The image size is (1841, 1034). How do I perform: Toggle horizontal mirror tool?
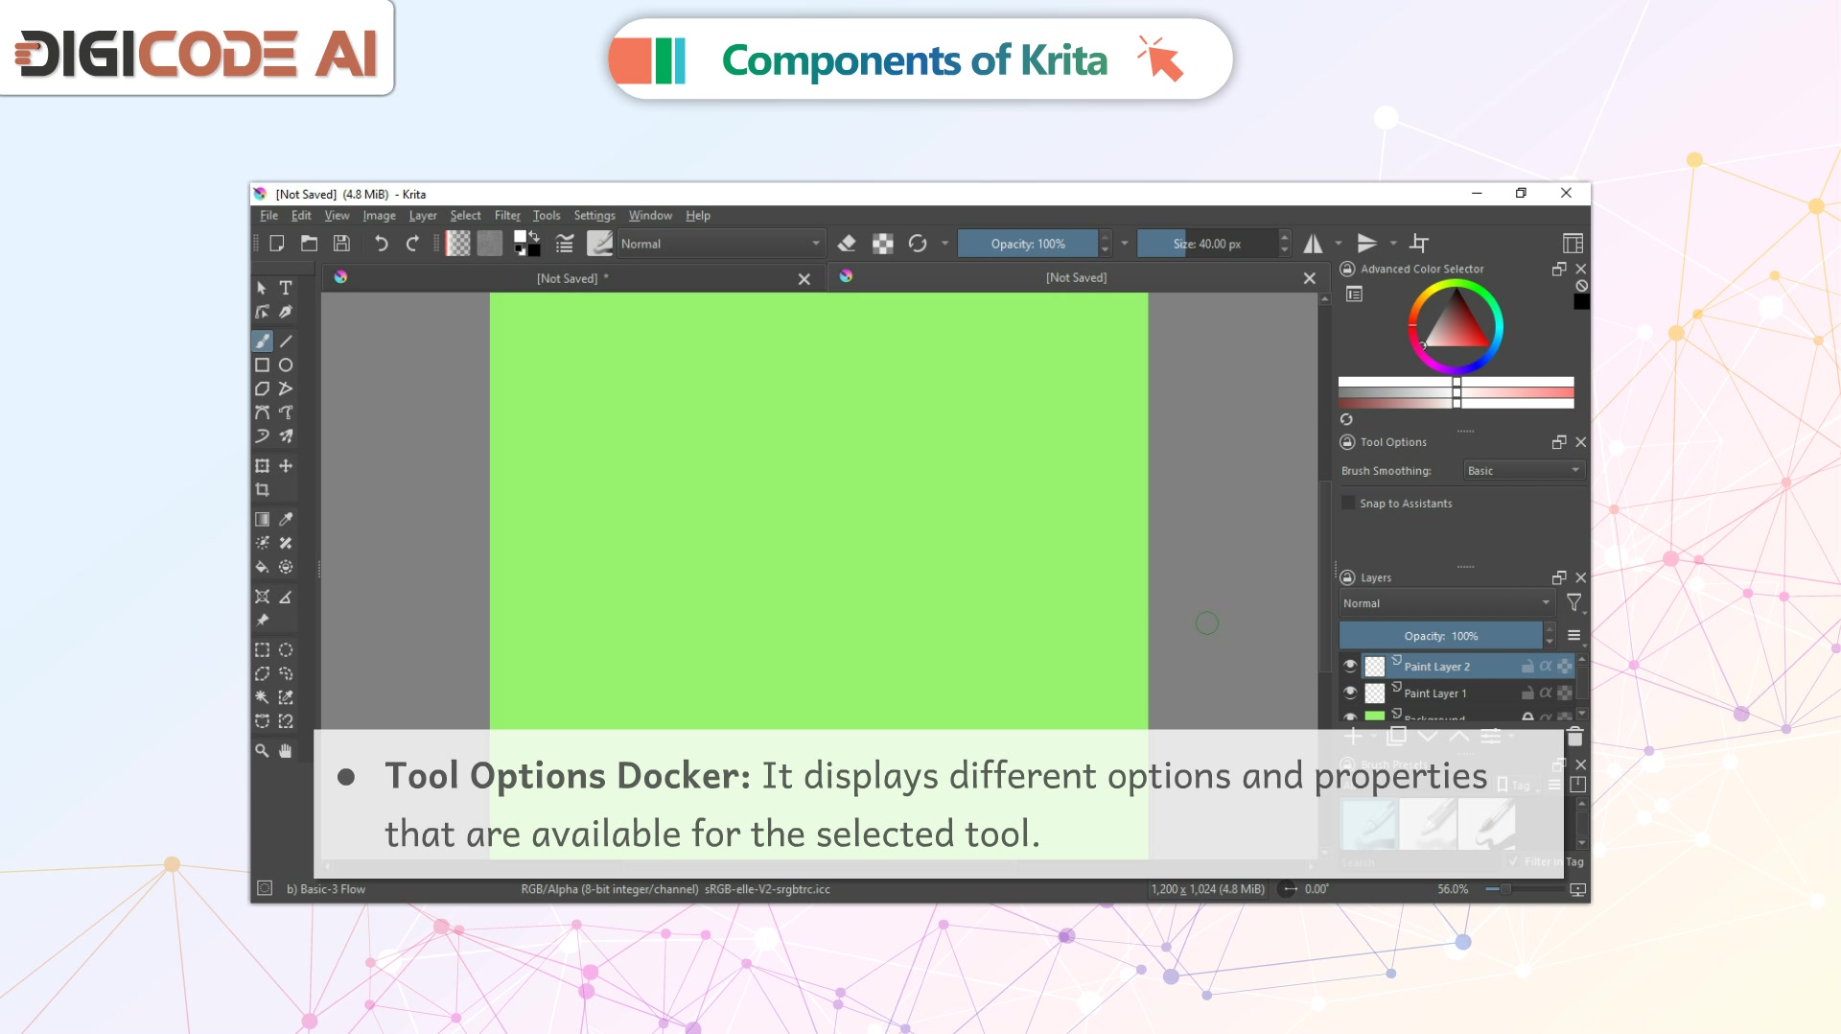tap(1313, 244)
